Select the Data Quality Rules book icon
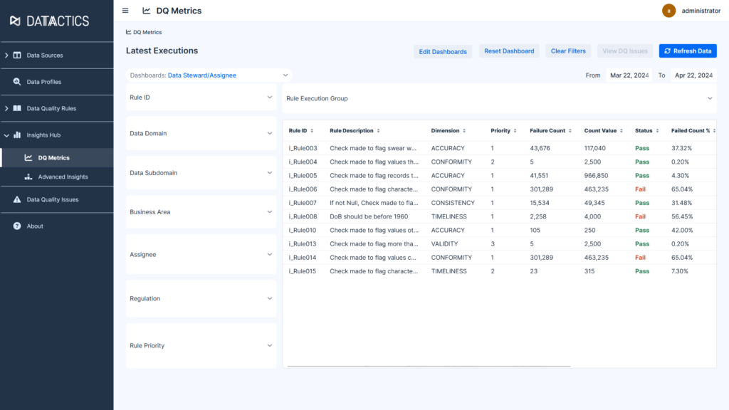The image size is (729, 410). 17,108
